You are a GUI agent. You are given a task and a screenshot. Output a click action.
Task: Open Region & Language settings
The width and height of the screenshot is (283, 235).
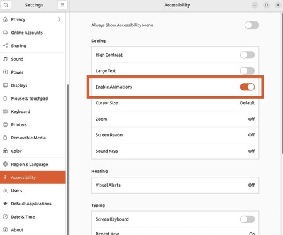click(33, 164)
